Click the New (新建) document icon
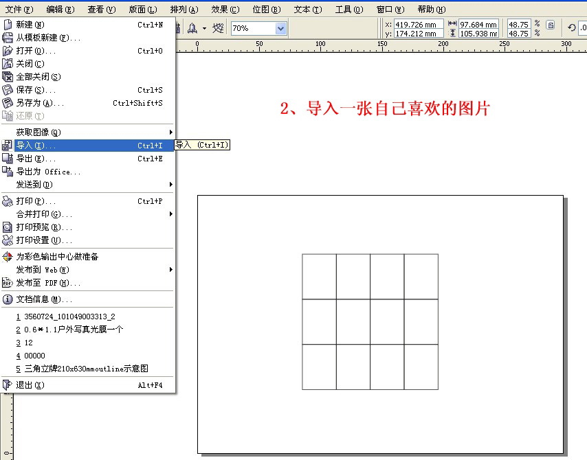 click(8, 25)
